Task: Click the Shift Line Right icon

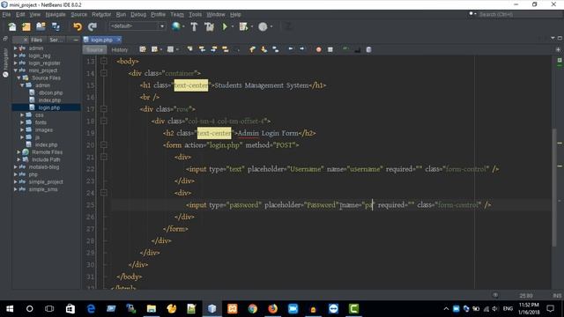Action: click(x=301, y=49)
